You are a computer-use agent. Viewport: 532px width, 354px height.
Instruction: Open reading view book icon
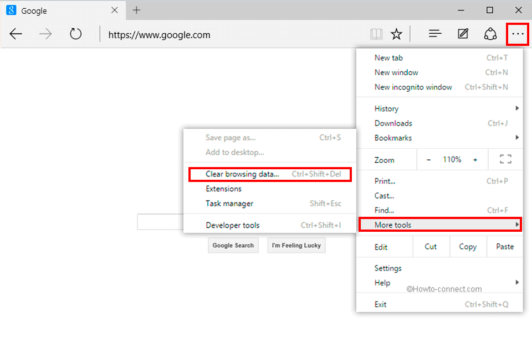click(376, 34)
